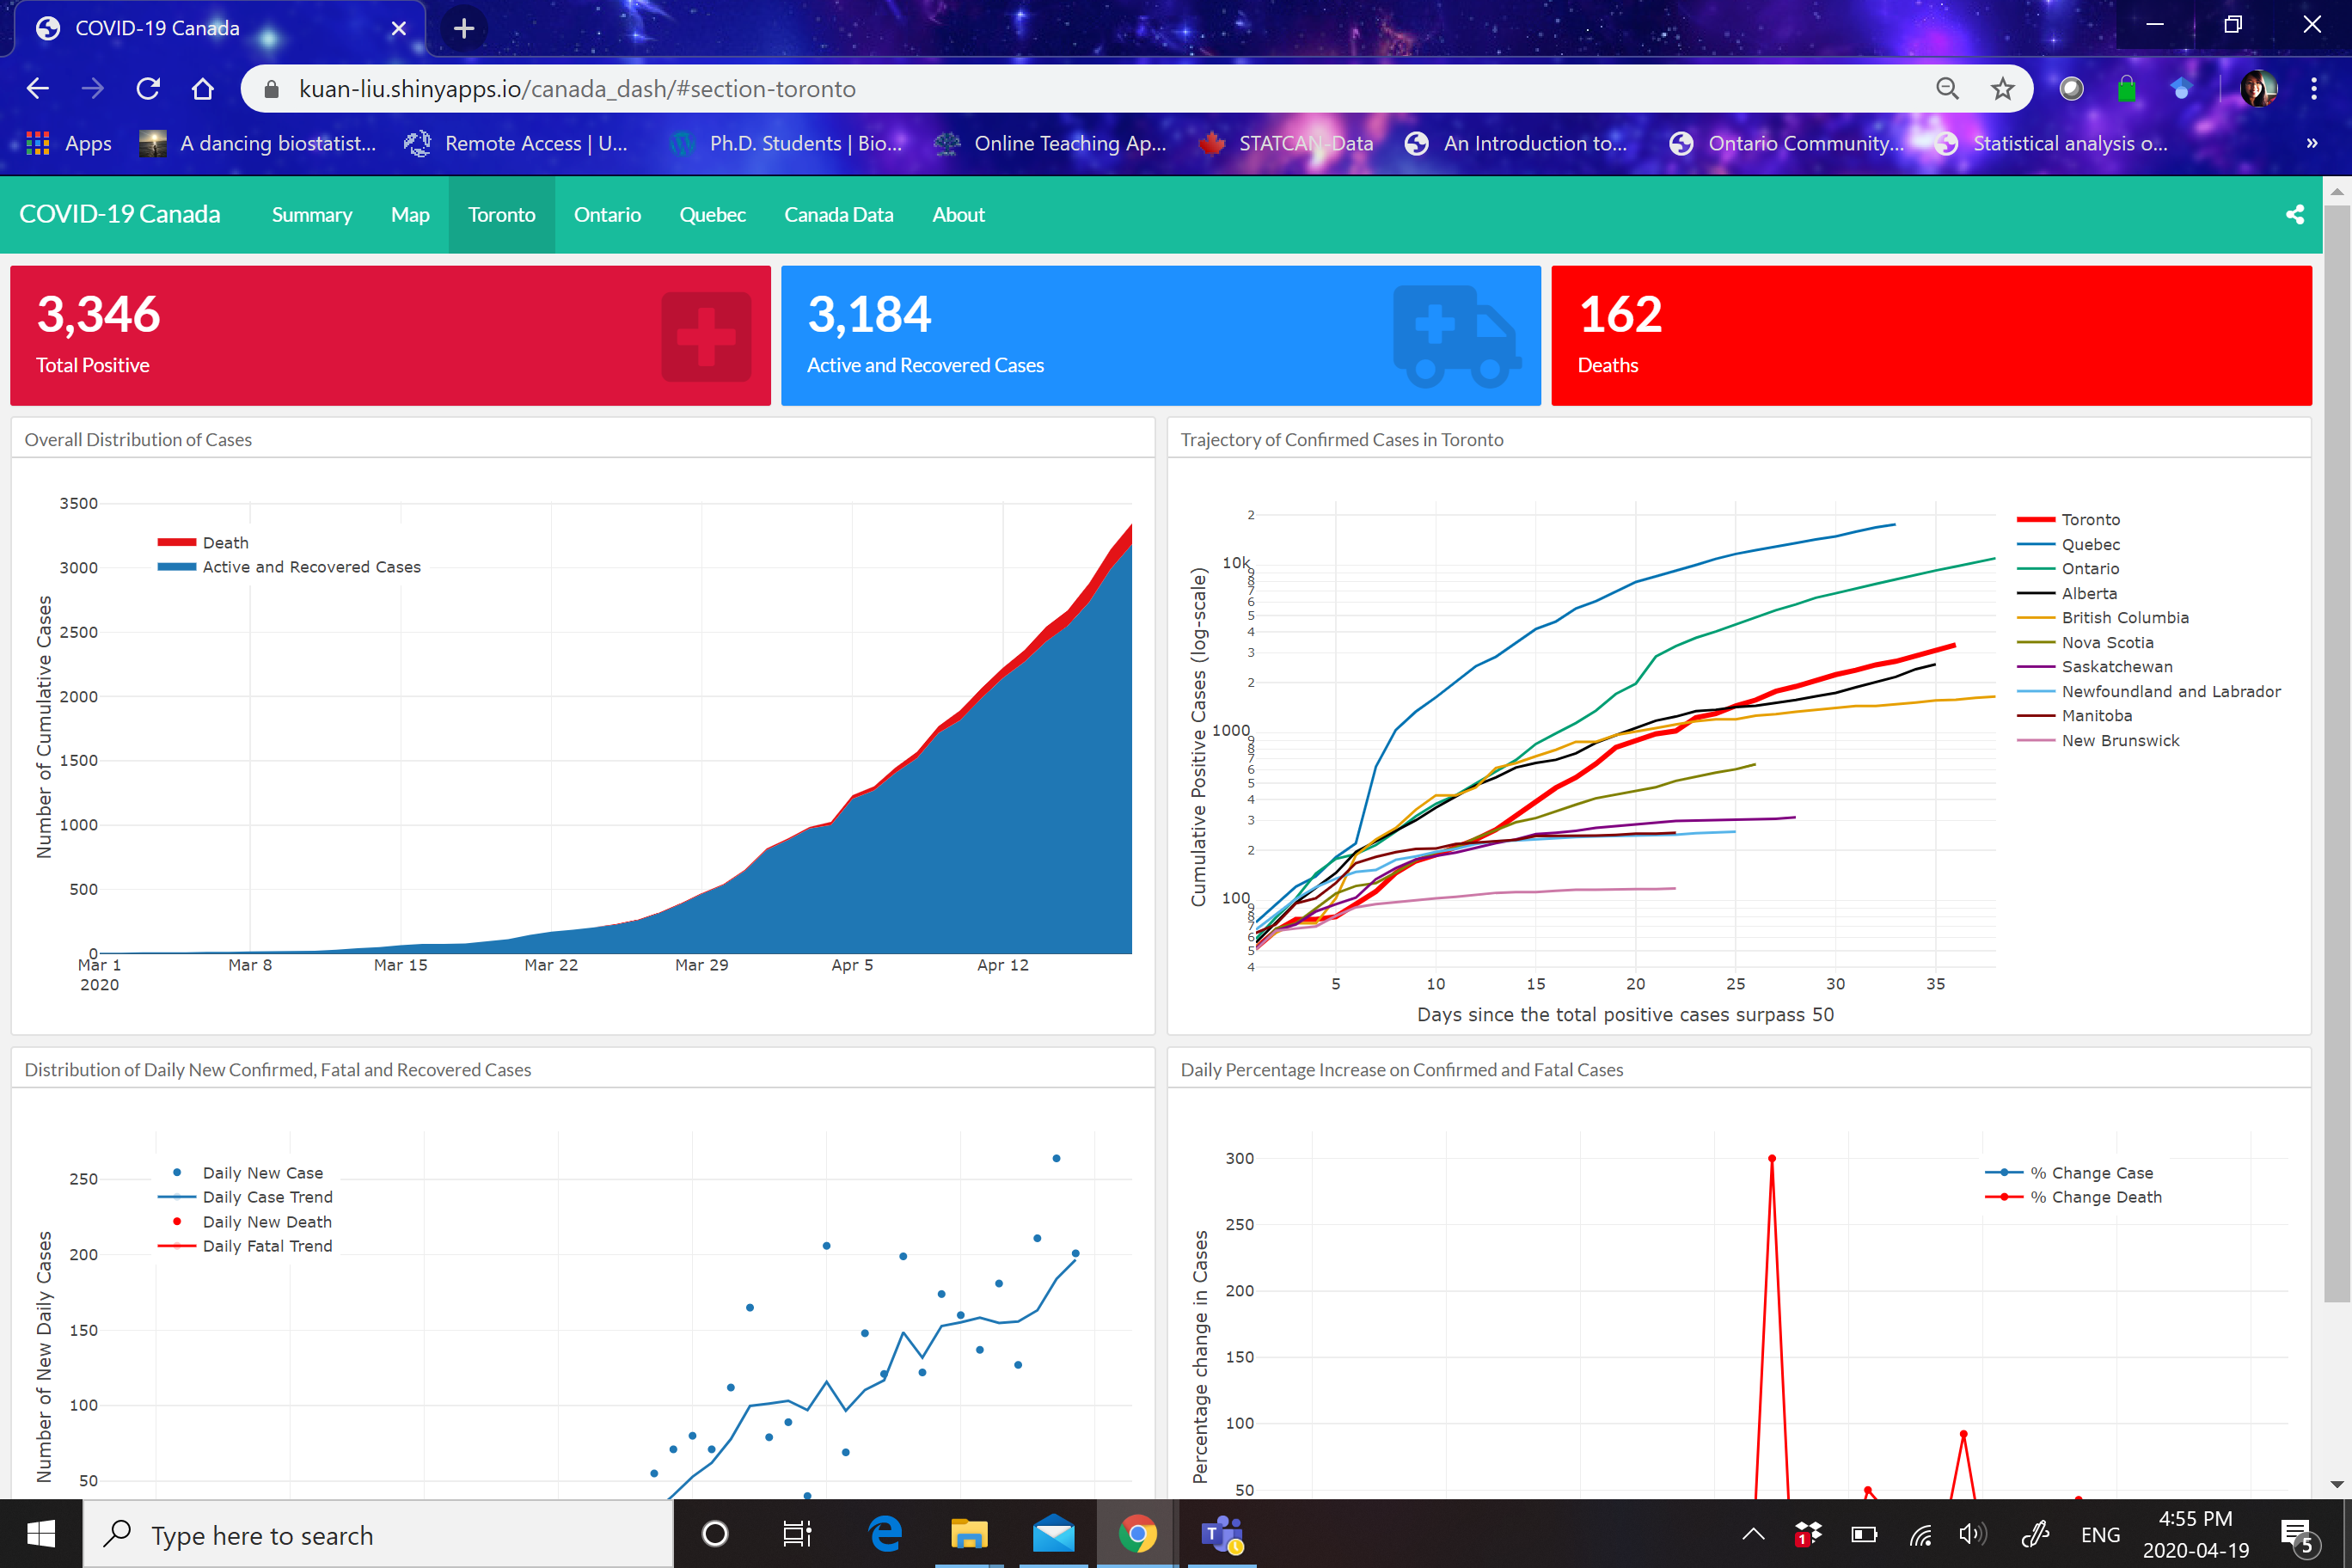
Task: Click the dashboard share icon
Action: pyautogui.click(x=2294, y=214)
